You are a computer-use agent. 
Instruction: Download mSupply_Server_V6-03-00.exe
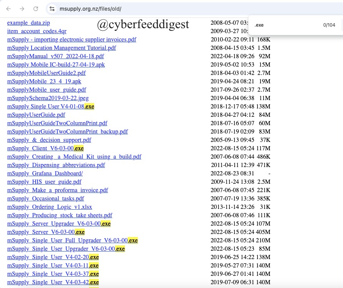click(x=46, y=232)
